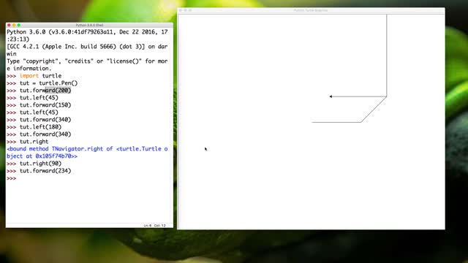Click the 'import turtle' line

[x=34, y=76]
